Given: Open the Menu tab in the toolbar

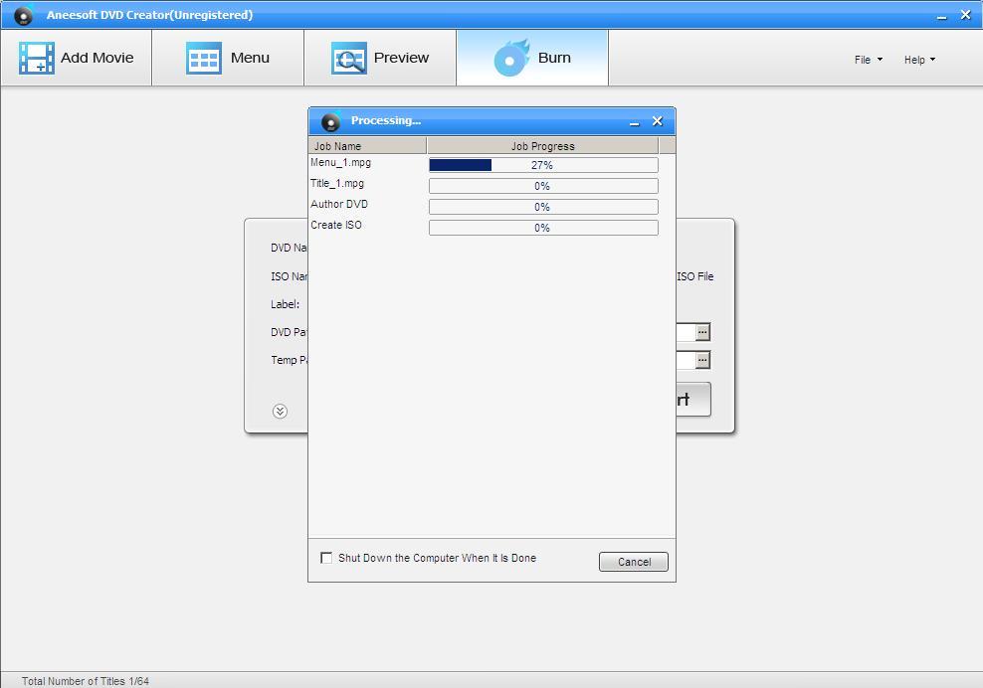Looking at the screenshot, I should pyautogui.click(x=228, y=58).
